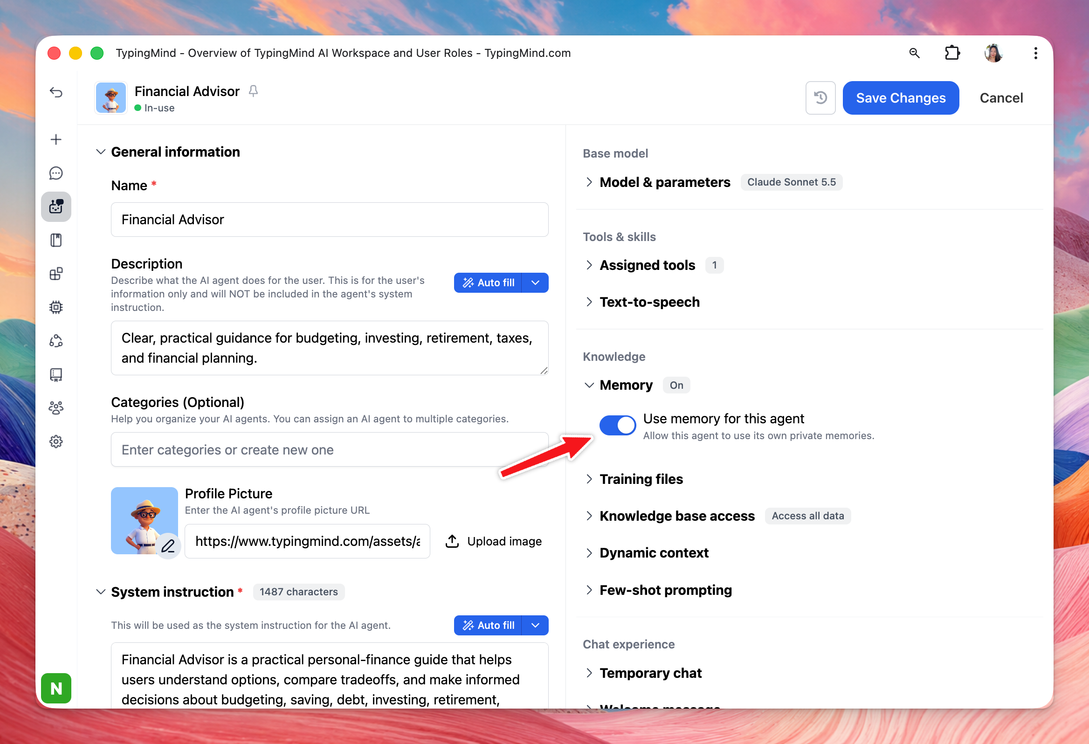Open the Models chip icon in sidebar

click(56, 307)
